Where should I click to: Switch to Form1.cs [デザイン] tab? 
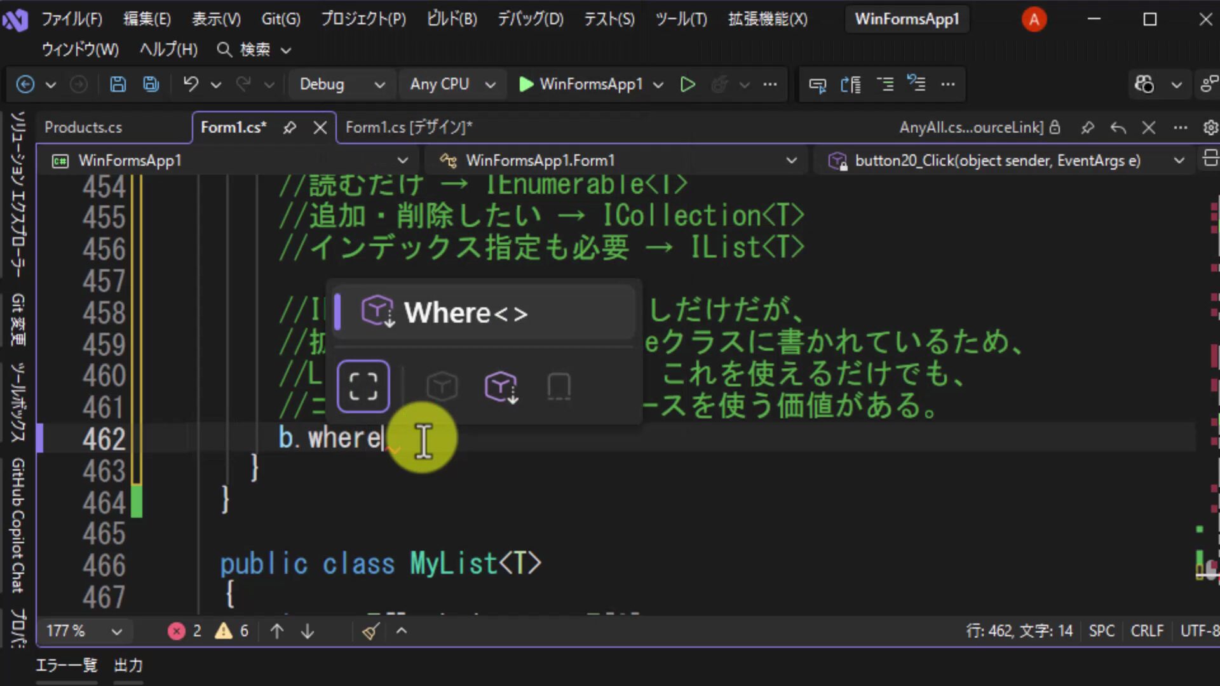coord(409,128)
